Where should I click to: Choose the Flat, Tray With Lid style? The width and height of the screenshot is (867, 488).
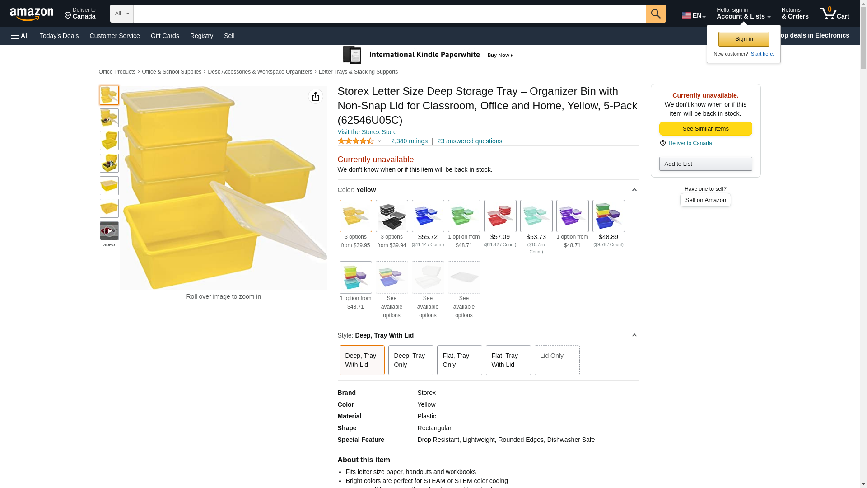[508, 360]
